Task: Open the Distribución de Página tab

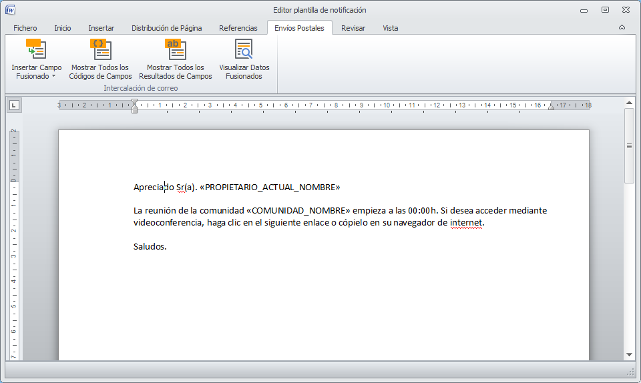Action: pyautogui.click(x=166, y=28)
